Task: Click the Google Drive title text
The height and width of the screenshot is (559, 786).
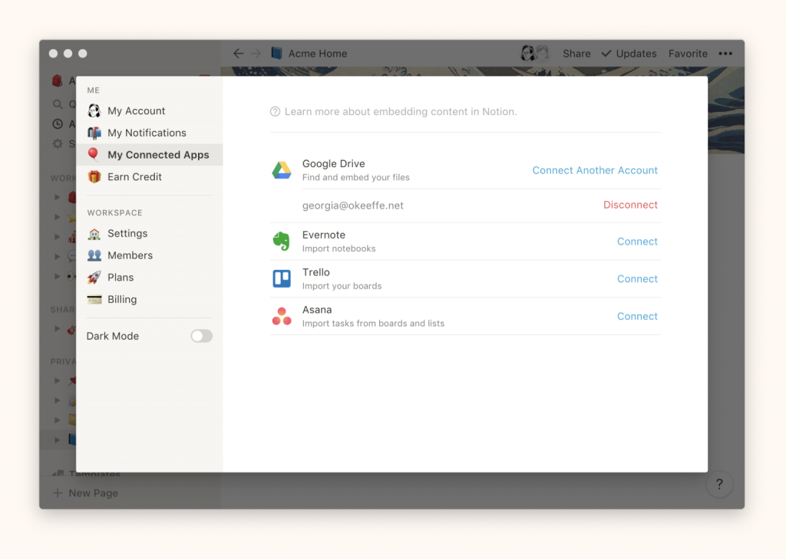Action: [x=333, y=164]
